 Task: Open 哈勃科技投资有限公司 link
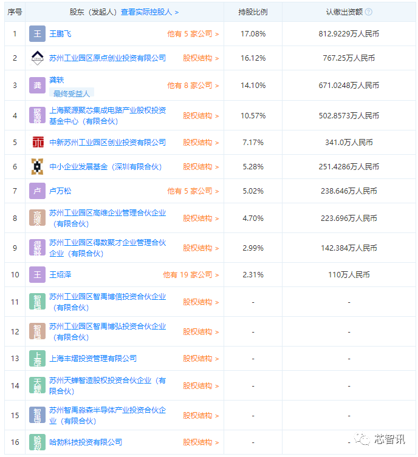click(x=86, y=442)
